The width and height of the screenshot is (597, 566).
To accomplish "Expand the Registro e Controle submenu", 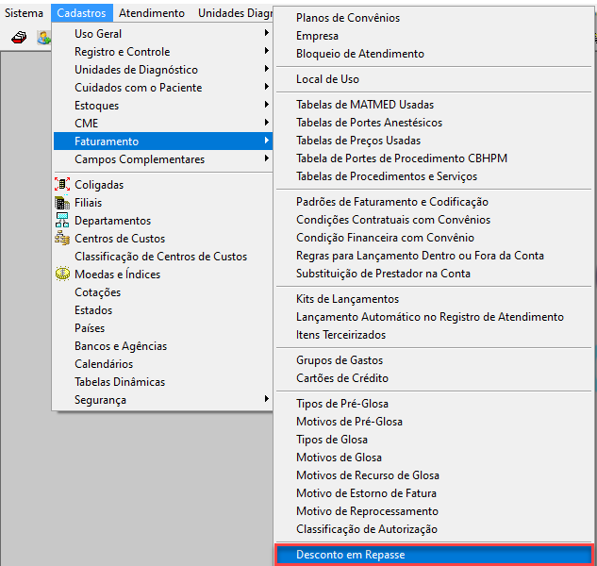I will coord(162,52).
